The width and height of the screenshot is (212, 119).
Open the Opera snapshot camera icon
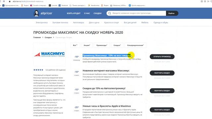(202, 1)
